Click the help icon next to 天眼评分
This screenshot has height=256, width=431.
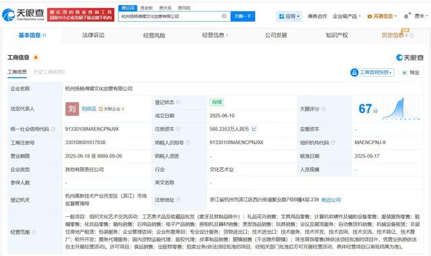pyautogui.click(x=323, y=109)
